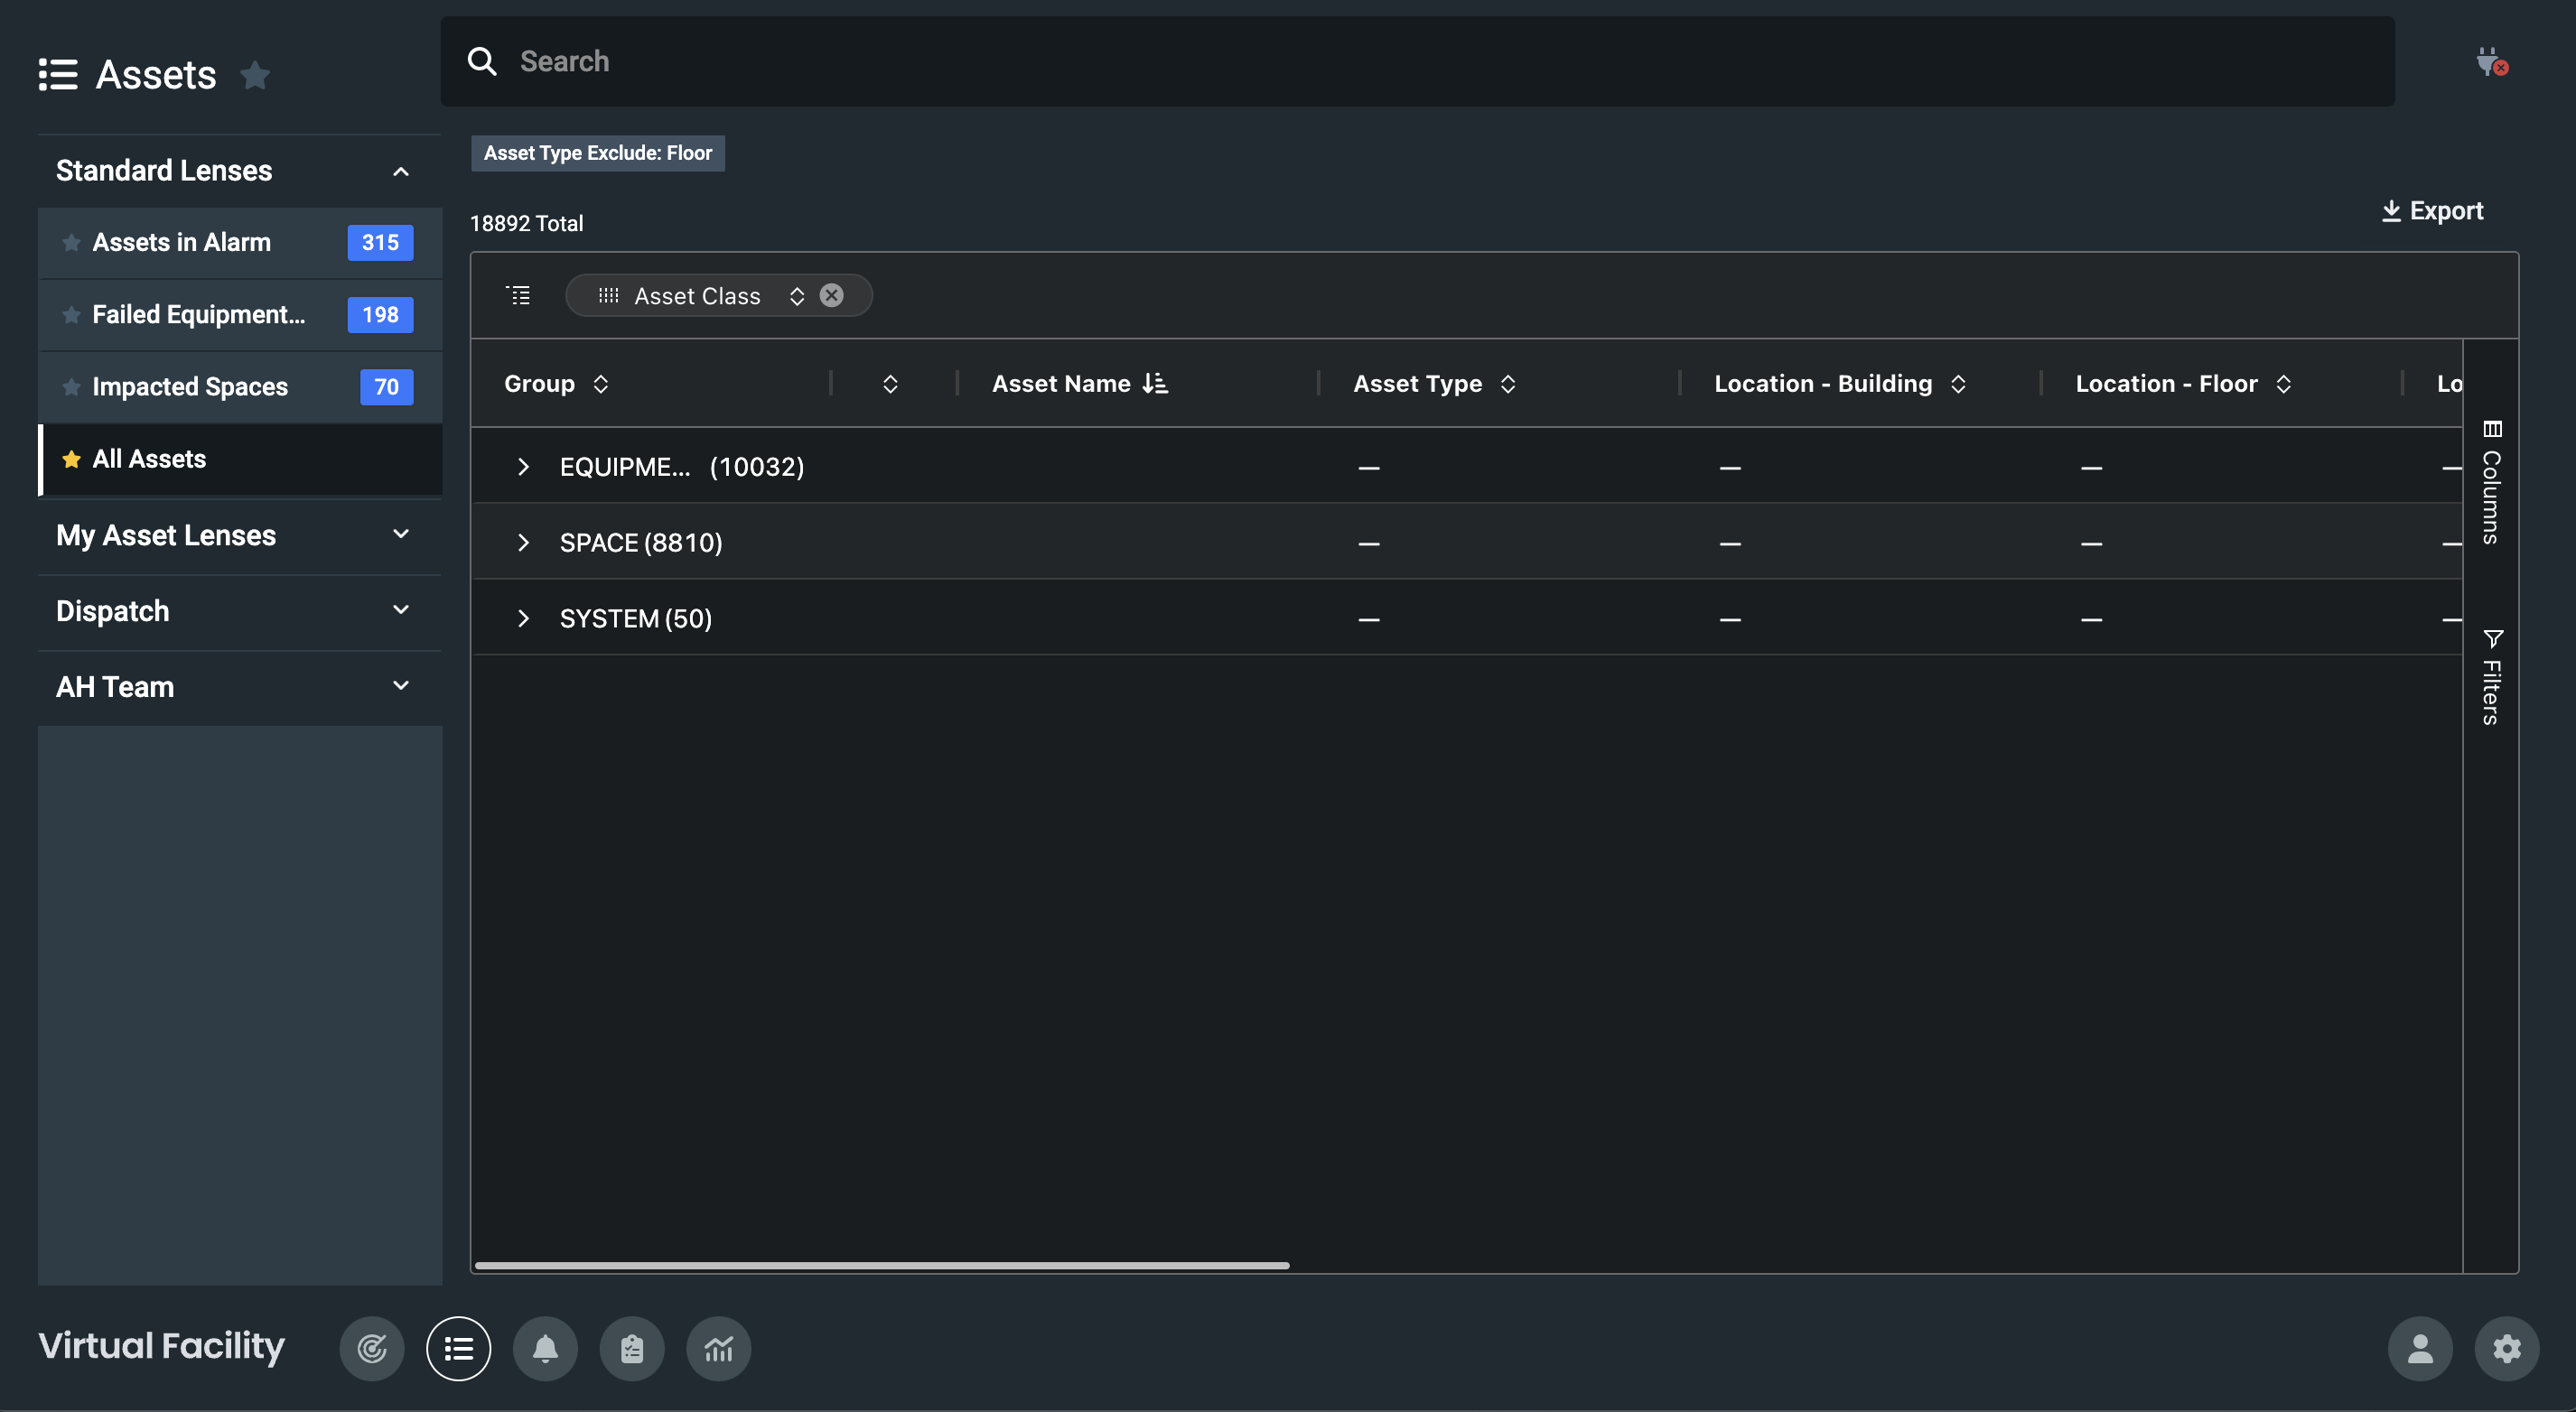Remove the Asset Class grouping chip
Screen dimensions: 2576x1412
831,296
